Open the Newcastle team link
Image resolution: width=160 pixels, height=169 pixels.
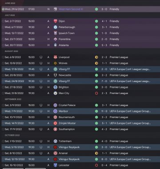click(x=65, y=75)
